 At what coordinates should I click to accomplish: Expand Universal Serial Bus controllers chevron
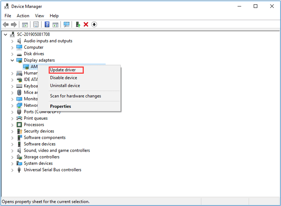pyautogui.click(x=12, y=170)
